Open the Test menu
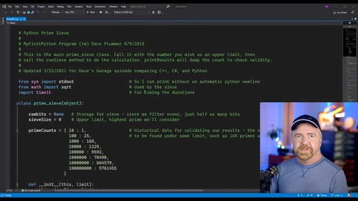358x201 pixels. pyautogui.click(x=69, y=7)
